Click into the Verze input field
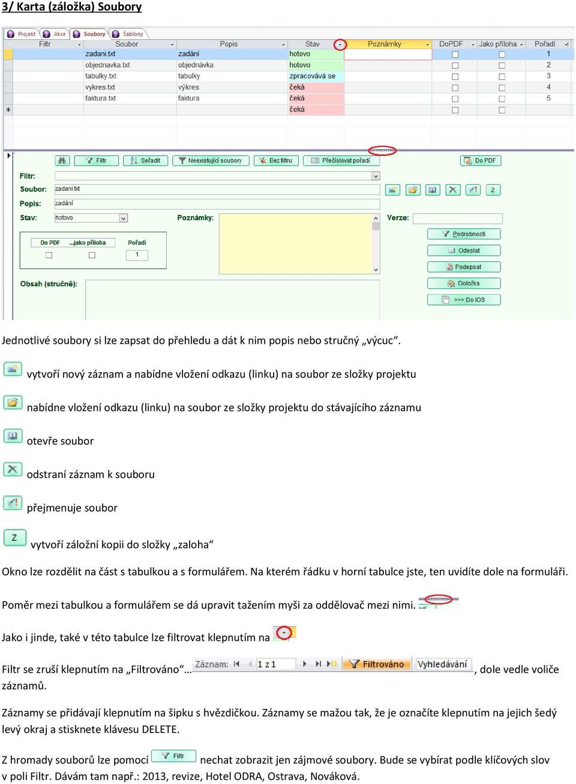The height and width of the screenshot is (784, 576). pos(458,218)
